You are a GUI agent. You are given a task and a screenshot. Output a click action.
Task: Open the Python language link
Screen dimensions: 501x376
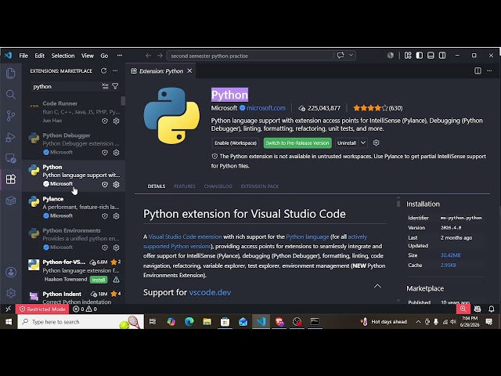coord(308,237)
